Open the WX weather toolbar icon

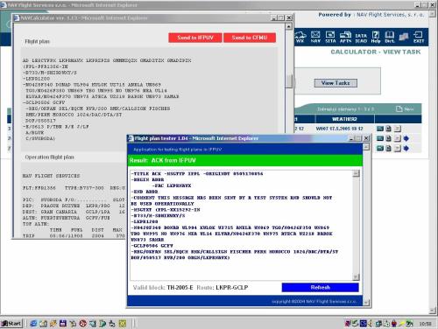pyautogui.click(x=300, y=38)
